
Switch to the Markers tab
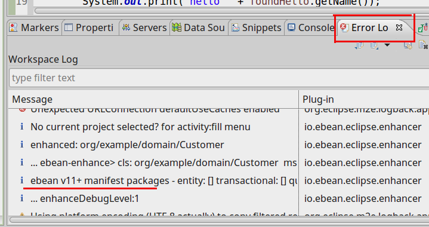coord(34,27)
